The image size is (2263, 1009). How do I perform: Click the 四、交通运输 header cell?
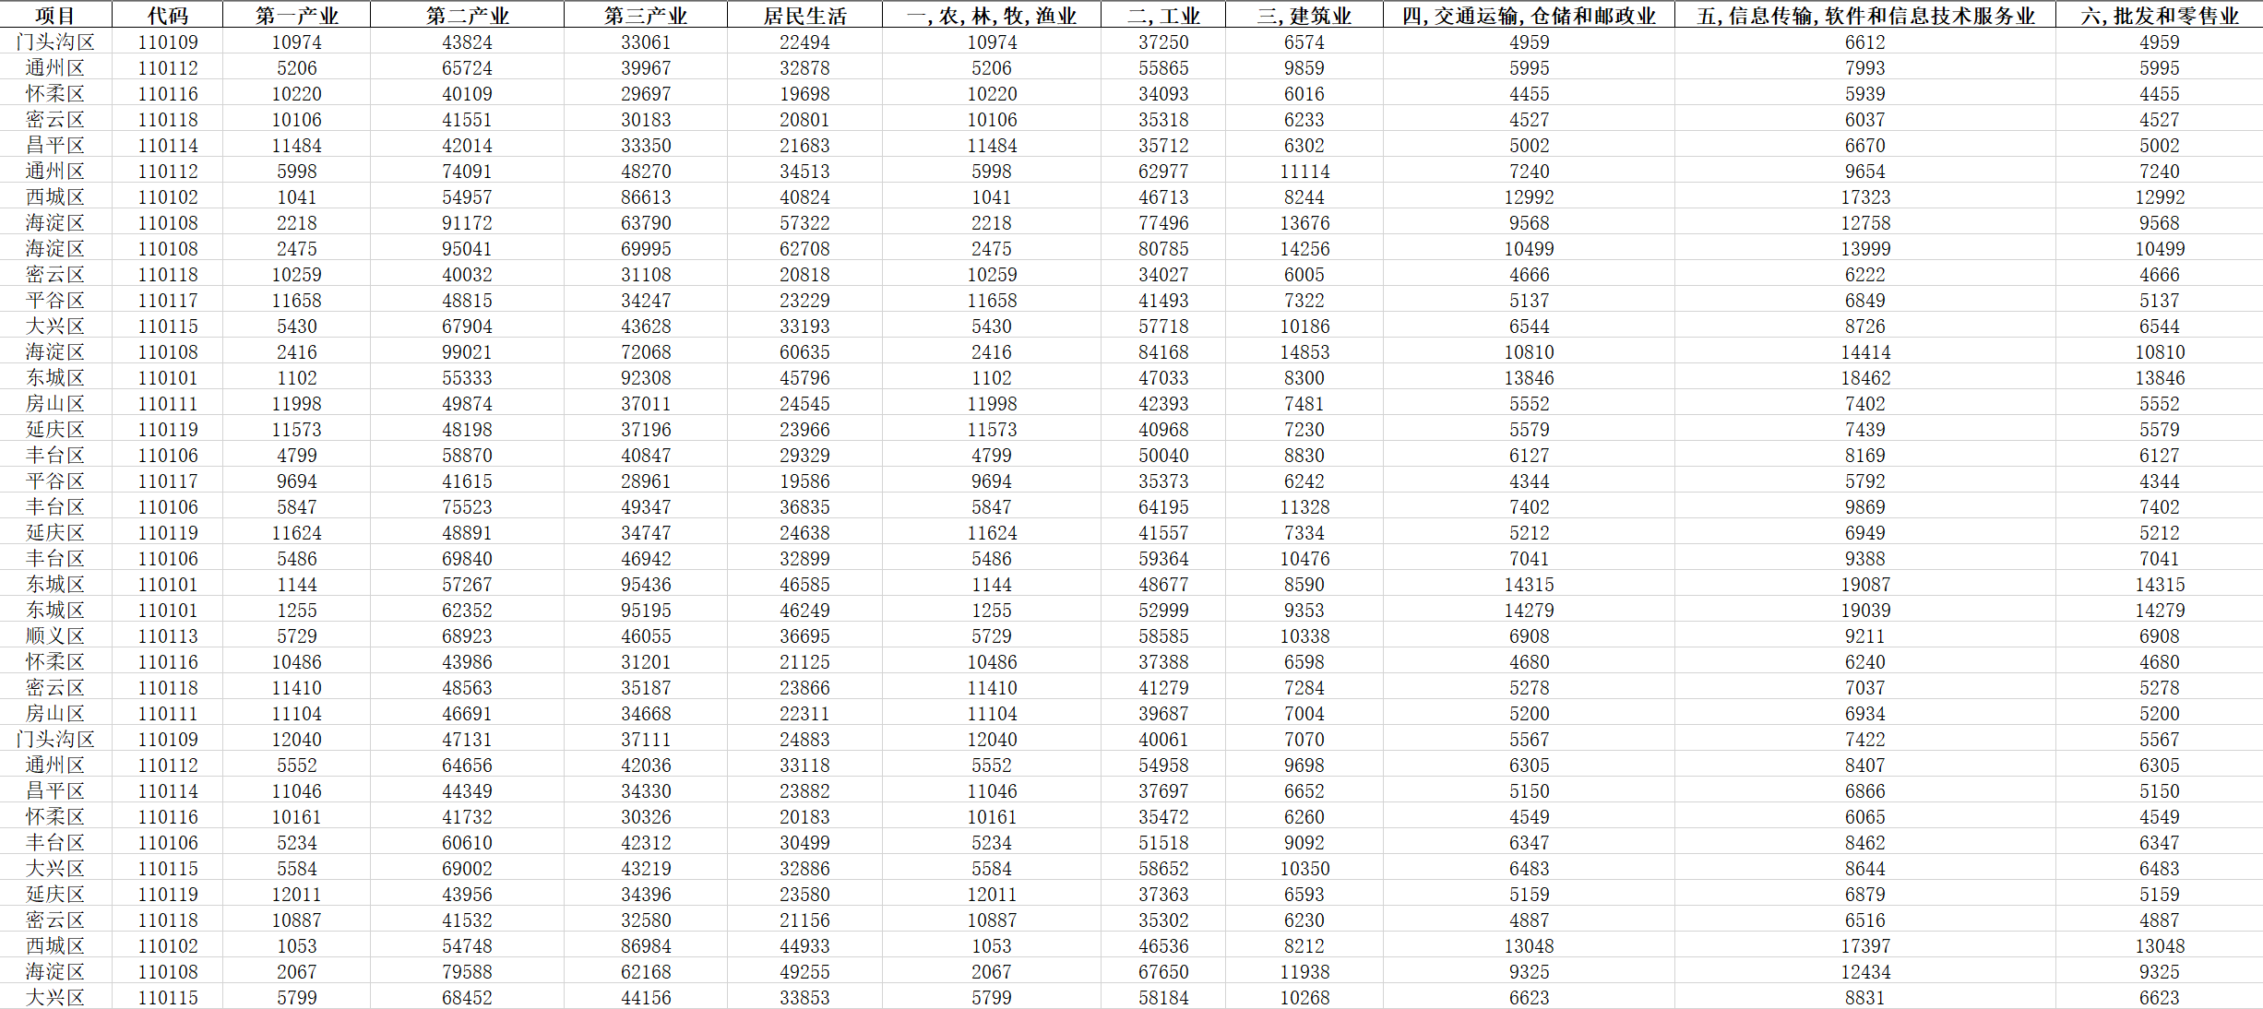[1529, 16]
